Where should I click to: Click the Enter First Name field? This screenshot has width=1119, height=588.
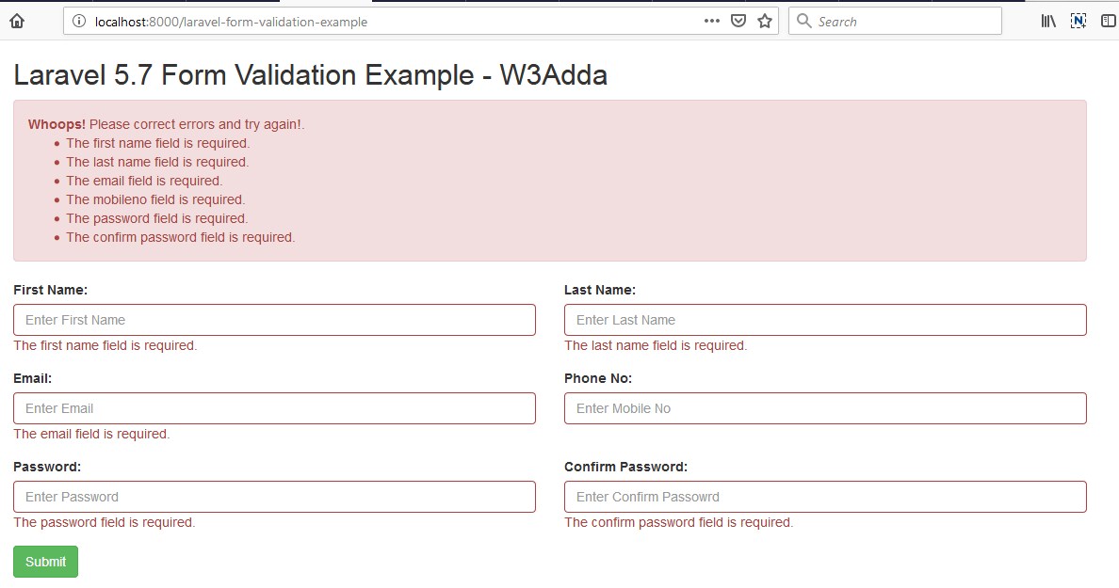point(273,319)
